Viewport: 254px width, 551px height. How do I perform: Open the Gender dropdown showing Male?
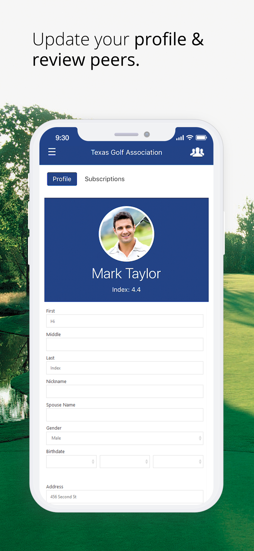[x=125, y=438]
